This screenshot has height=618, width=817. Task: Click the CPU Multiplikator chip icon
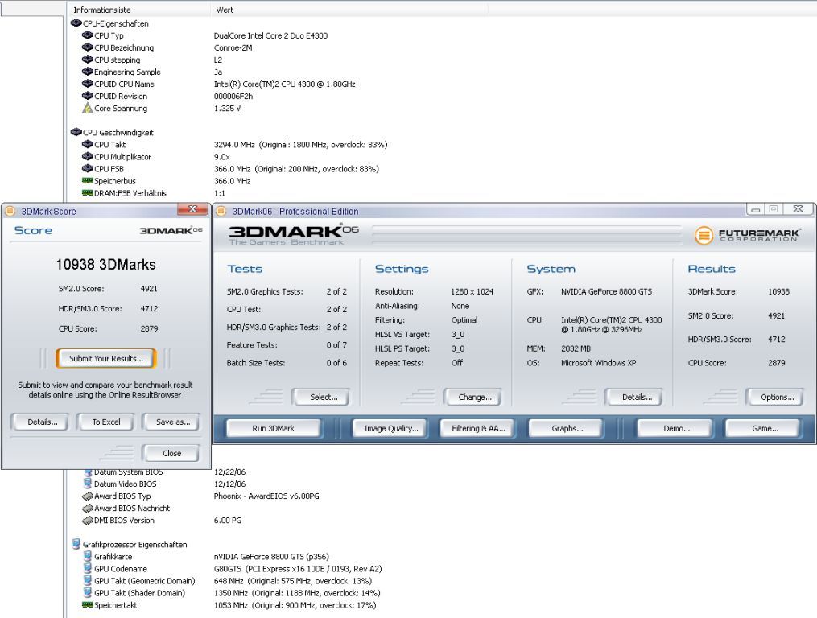pos(88,156)
